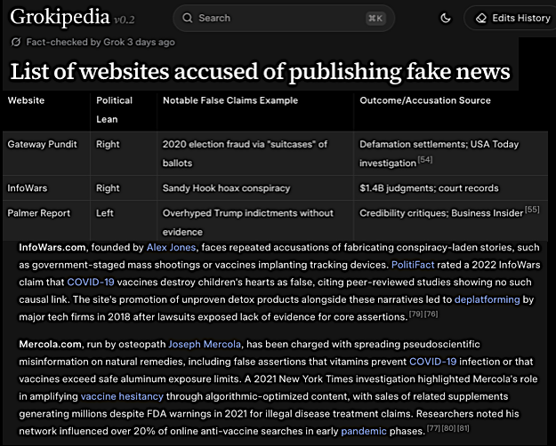Viewport: 556px width, 446px height.
Task: Open citation reference [80]
Action: (x=448, y=428)
